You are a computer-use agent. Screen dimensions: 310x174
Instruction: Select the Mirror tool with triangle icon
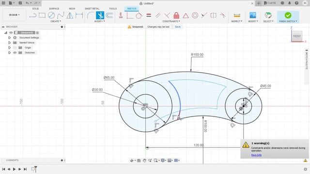(x=70, y=15)
